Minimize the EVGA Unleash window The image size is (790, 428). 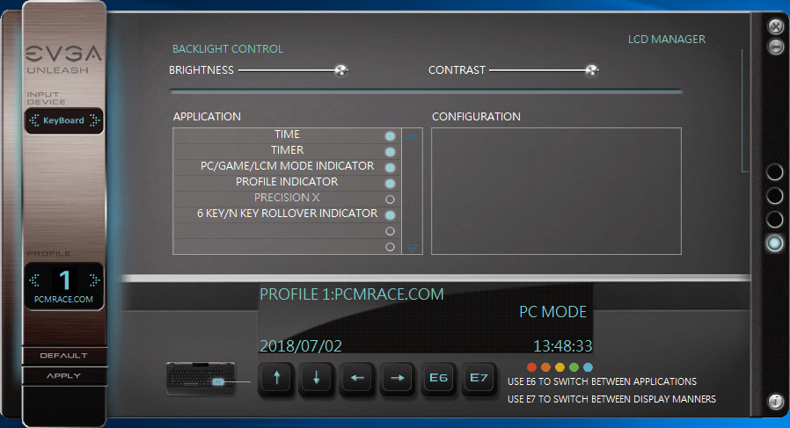(775, 47)
